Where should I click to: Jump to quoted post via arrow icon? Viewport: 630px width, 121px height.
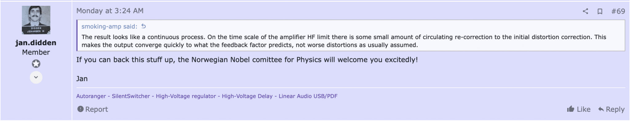144,26
